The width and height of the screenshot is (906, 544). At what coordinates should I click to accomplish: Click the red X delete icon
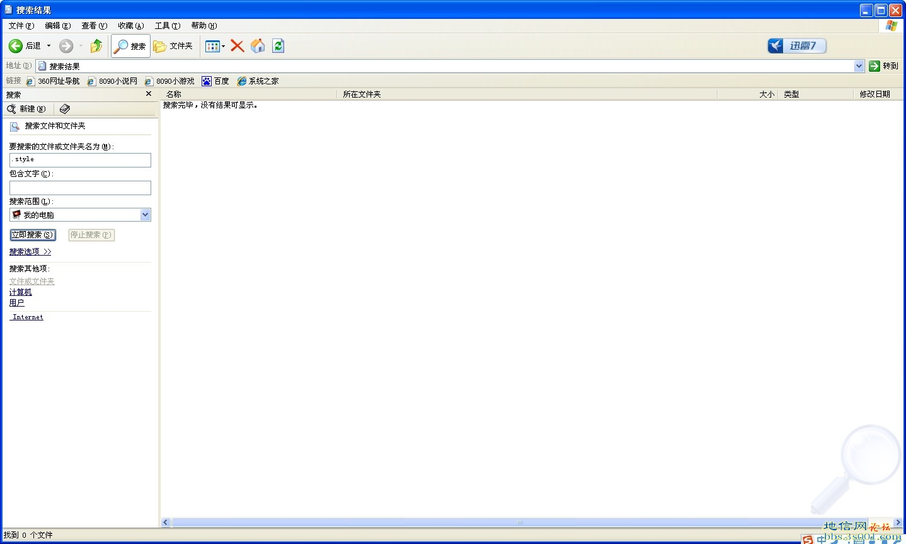point(238,46)
